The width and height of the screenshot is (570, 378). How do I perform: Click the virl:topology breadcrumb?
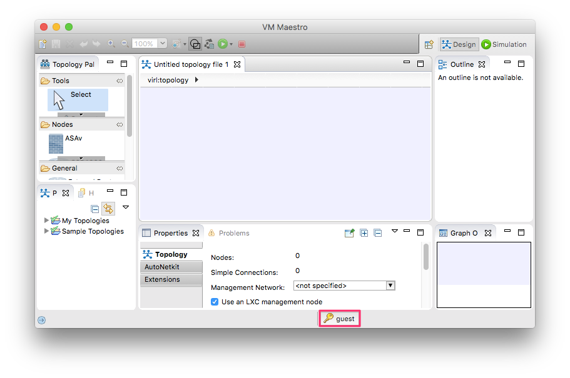[x=168, y=80]
